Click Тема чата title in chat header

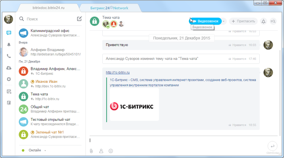click(x=111, y=17)
